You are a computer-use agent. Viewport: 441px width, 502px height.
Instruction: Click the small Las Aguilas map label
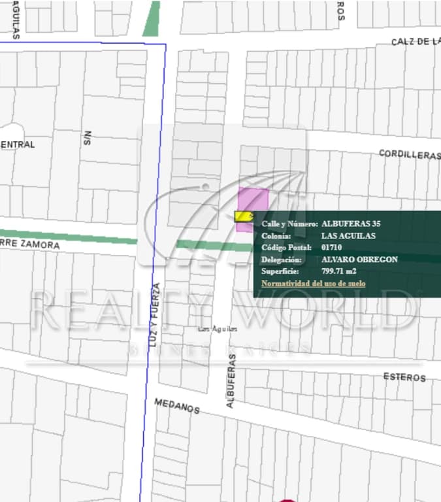click(x=217, y=329)
